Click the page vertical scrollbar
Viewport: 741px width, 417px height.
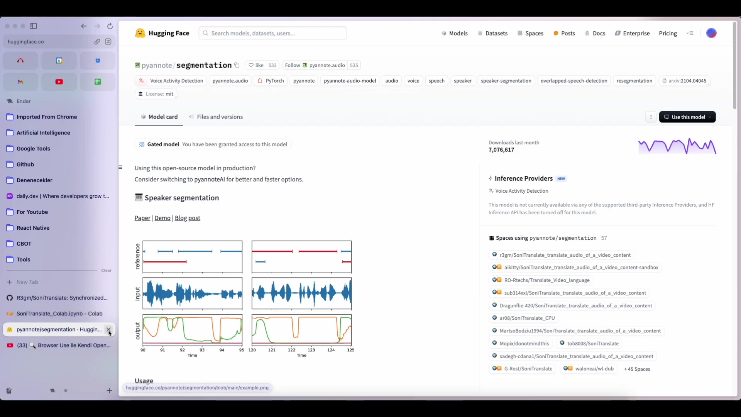click(735, 66)
